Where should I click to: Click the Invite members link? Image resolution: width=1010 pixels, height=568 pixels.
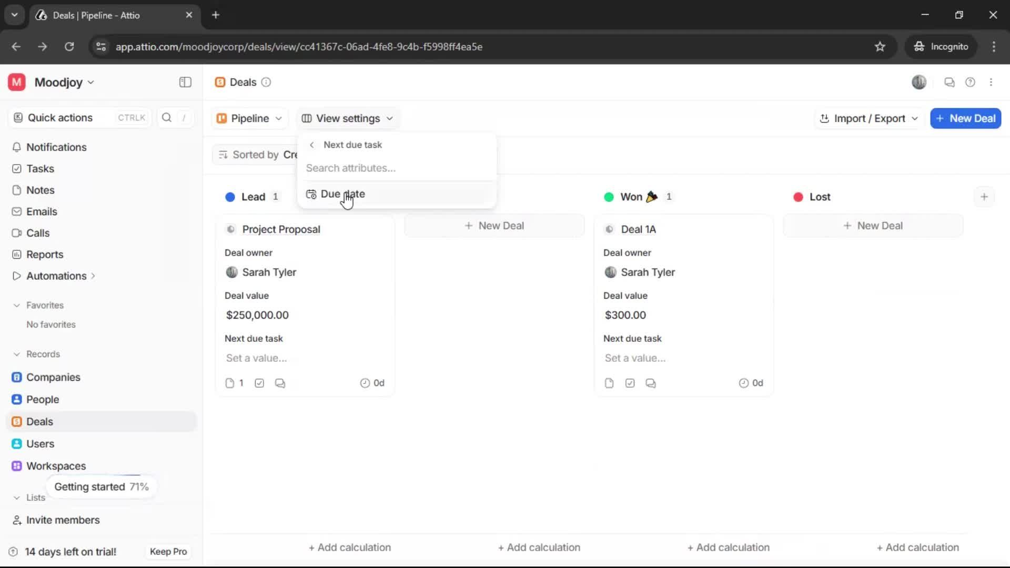click(63, 520)
